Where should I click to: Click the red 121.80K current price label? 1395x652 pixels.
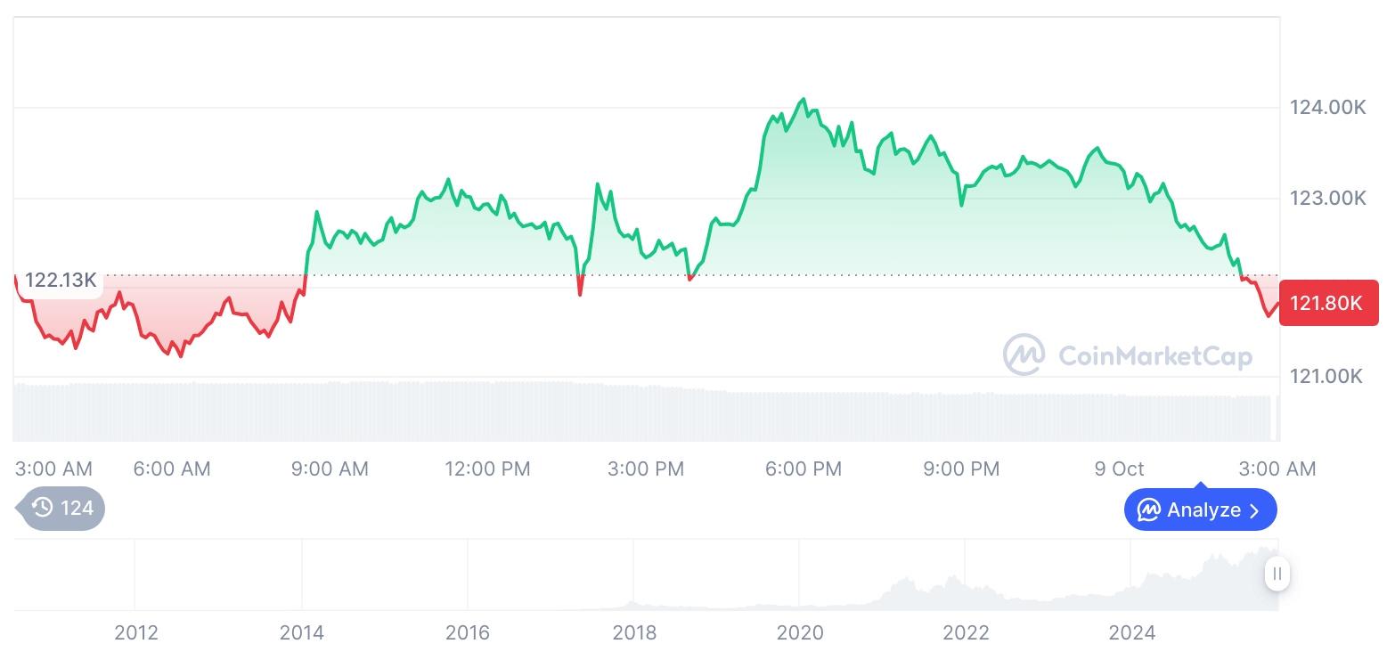click(1327, 303)
